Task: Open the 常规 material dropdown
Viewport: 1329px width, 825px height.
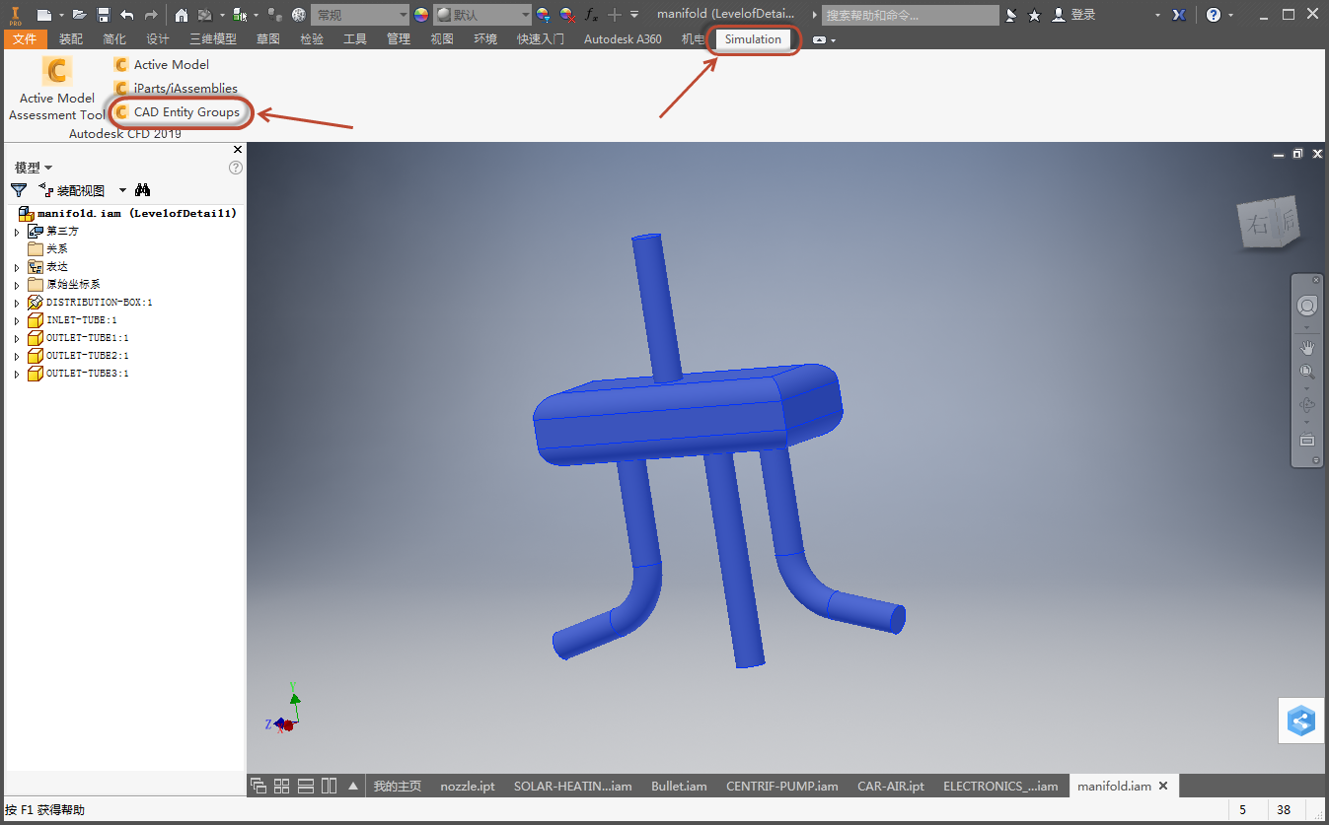Action: click(x=359, y=15)
